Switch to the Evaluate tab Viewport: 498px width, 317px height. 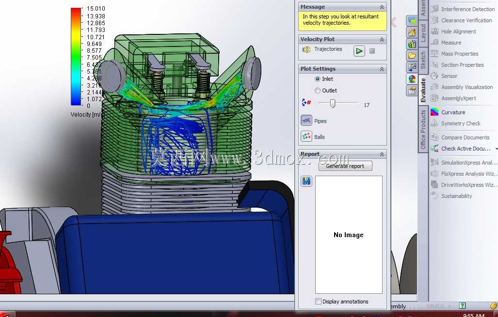pos(423,90)
